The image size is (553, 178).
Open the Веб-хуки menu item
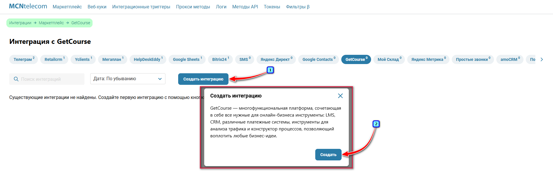pos(97,7)
